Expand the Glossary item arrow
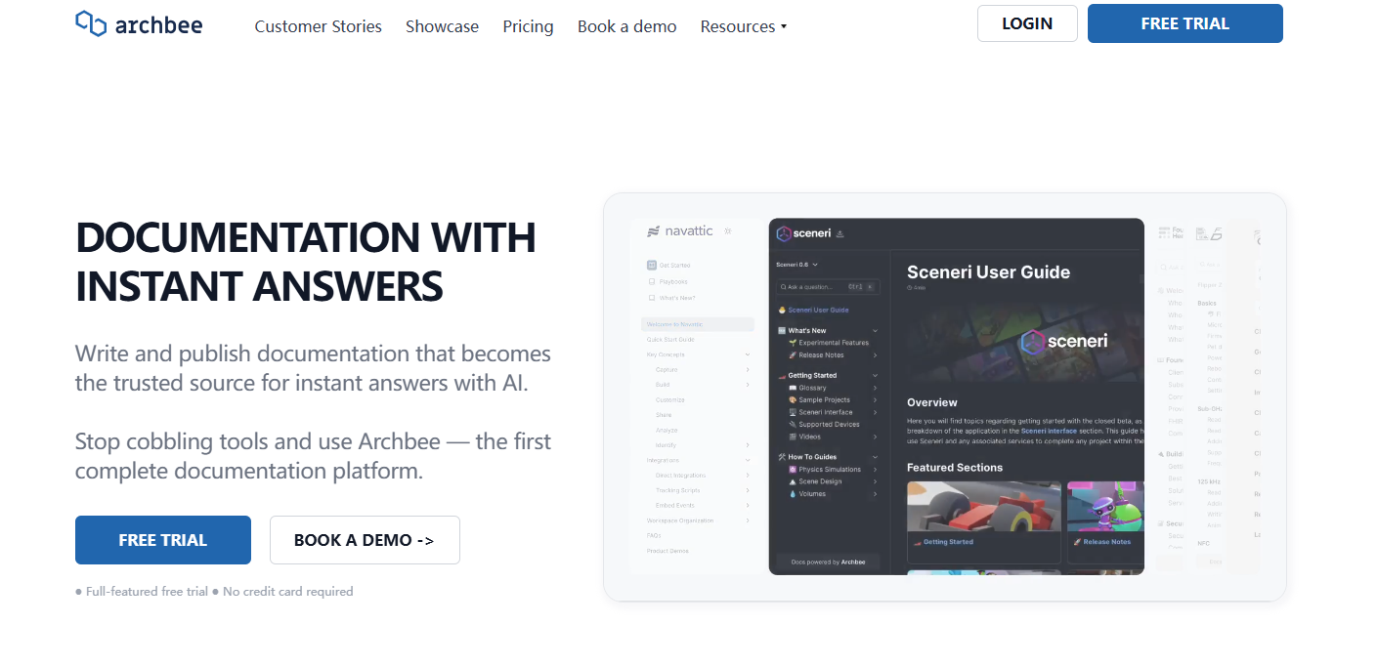Screen dimensions: 1378x666 click(875, 388)
